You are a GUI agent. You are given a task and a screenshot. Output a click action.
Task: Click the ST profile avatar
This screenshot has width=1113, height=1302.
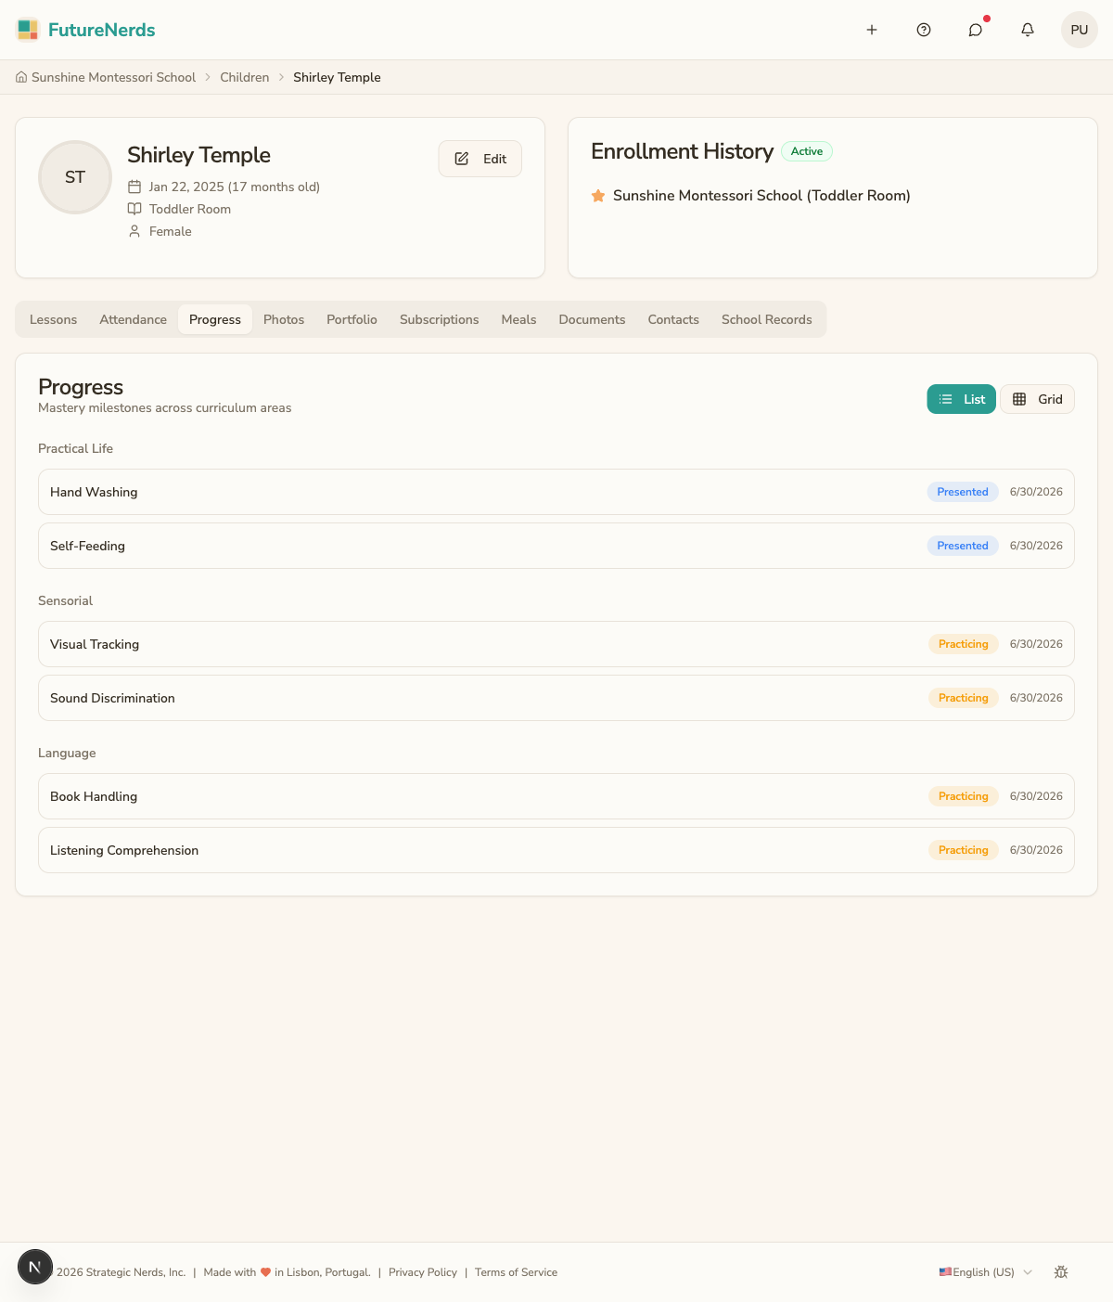tap(75, 177)
